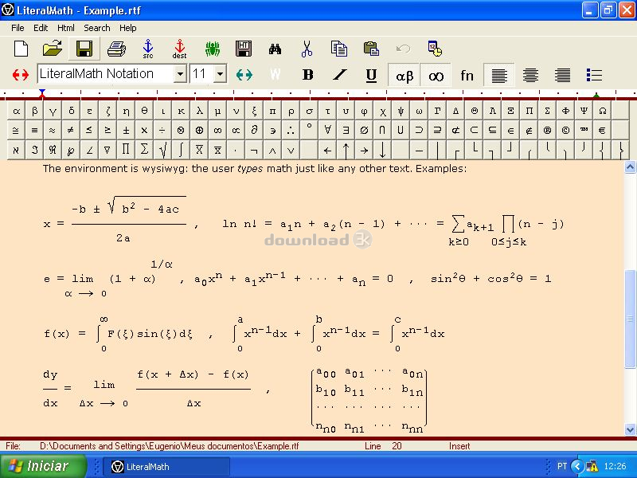The image size is (637, 478).
Task: Undo the last action
Action: tap(403, 49)
